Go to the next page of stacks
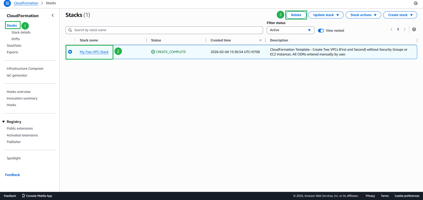The height and width of the screenshot is (200, 423). pos(404,29)
